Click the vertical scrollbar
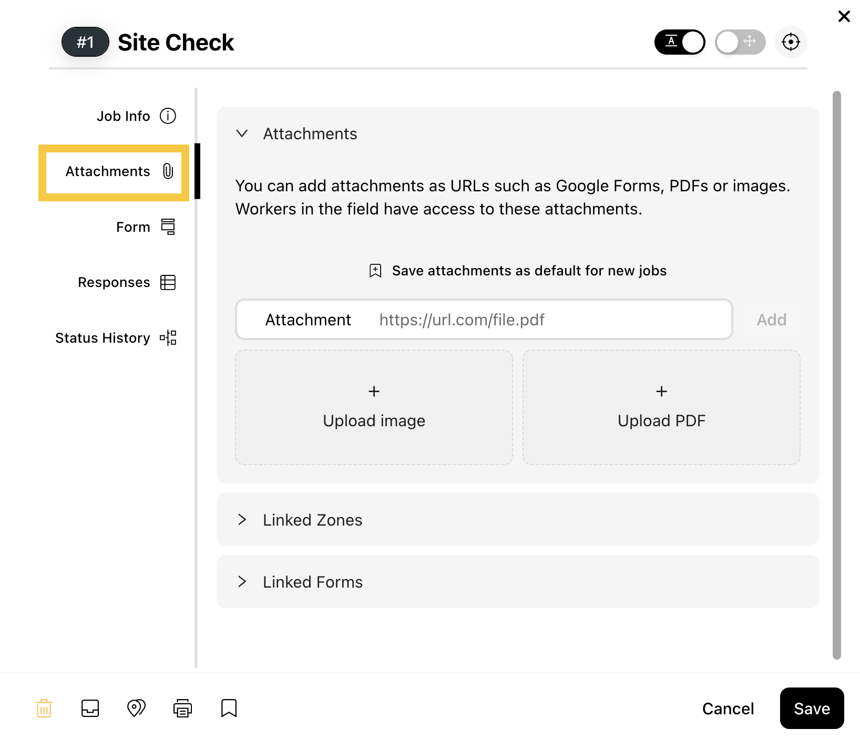 837,375
